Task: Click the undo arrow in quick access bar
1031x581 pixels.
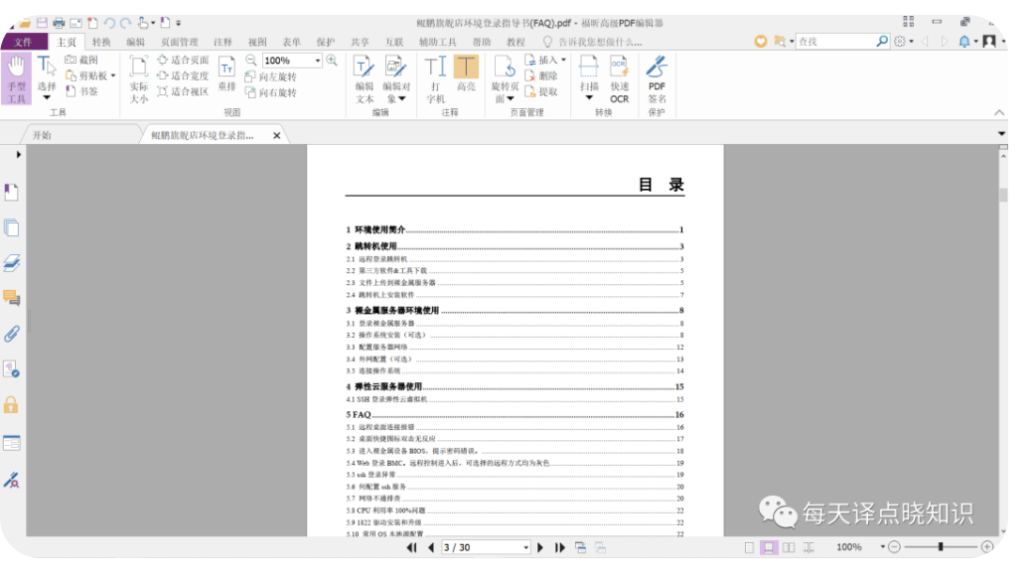Action: [x=109, y=23]
